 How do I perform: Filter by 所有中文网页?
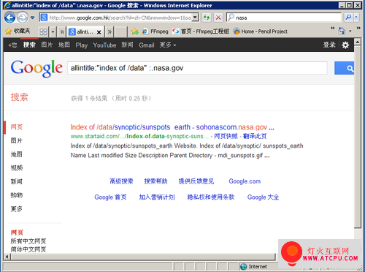coord(28,241)
